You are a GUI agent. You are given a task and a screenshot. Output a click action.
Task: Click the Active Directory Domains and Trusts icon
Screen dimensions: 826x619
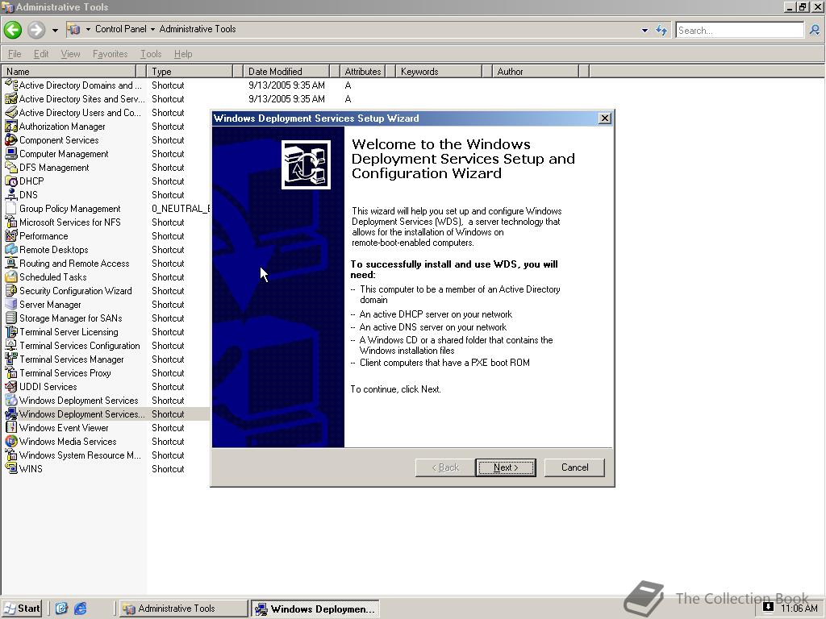11,85
